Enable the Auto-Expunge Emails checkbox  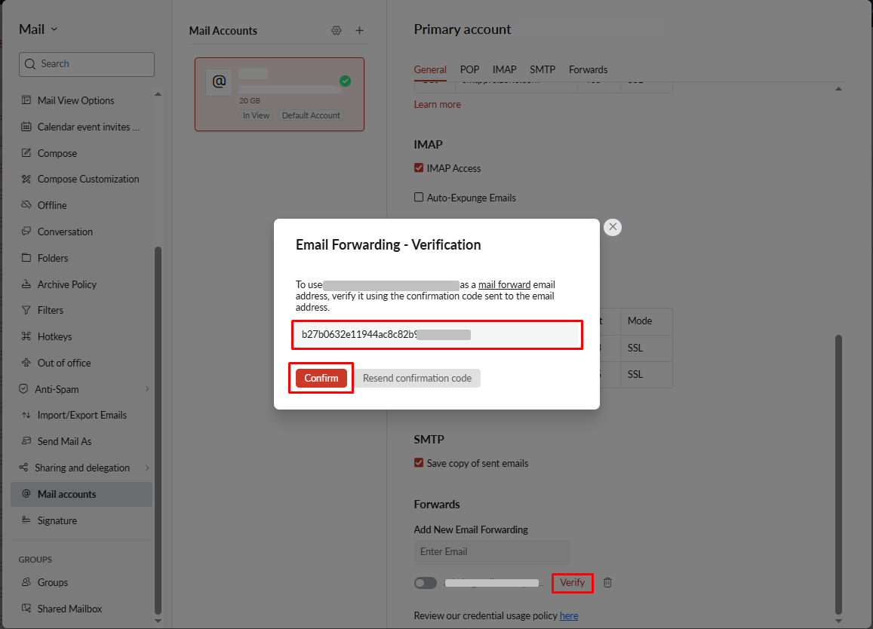[419, 198]
